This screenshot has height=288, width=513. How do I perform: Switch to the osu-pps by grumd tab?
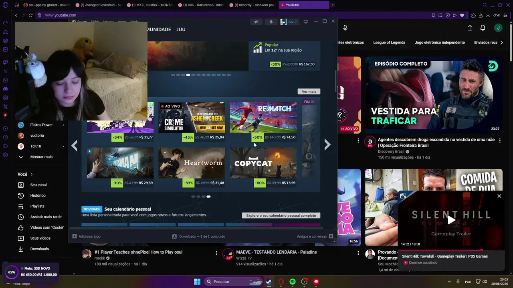[46, 5]
